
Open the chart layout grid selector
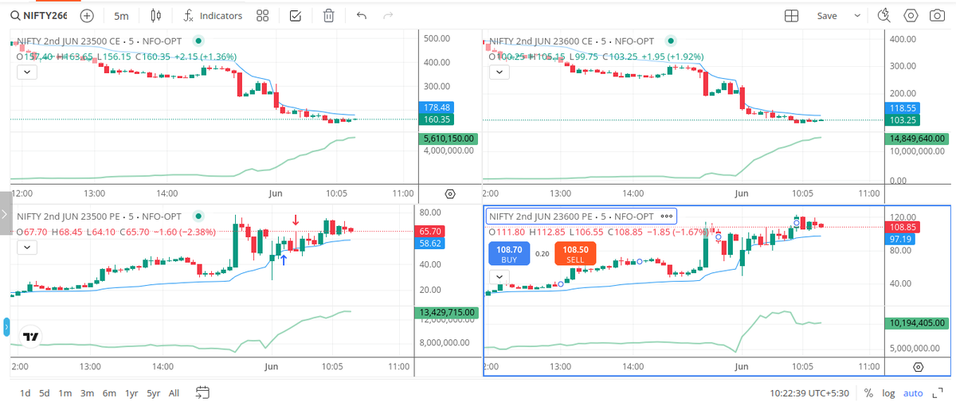pos(791,16)
